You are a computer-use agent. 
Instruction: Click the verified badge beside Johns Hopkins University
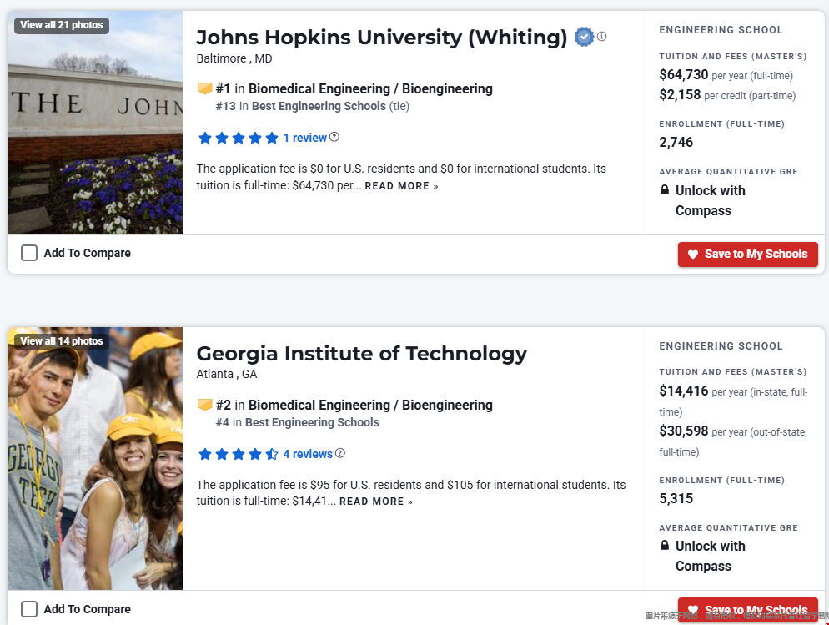pyautogui.click(x=584, y=37)
